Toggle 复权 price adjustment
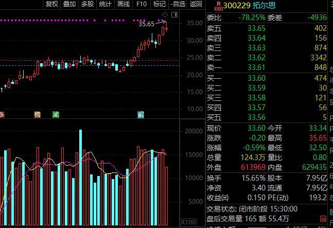 (x=52, y=4)
